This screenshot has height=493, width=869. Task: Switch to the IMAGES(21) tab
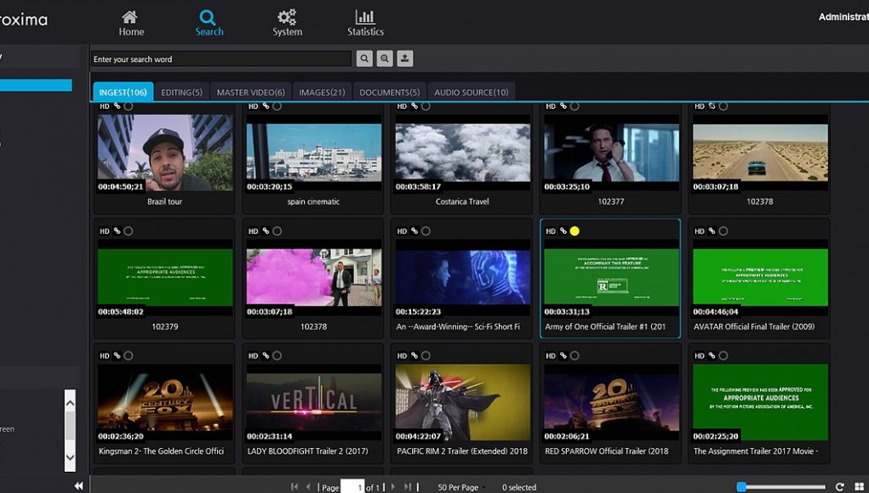click(x=322, y=92)
